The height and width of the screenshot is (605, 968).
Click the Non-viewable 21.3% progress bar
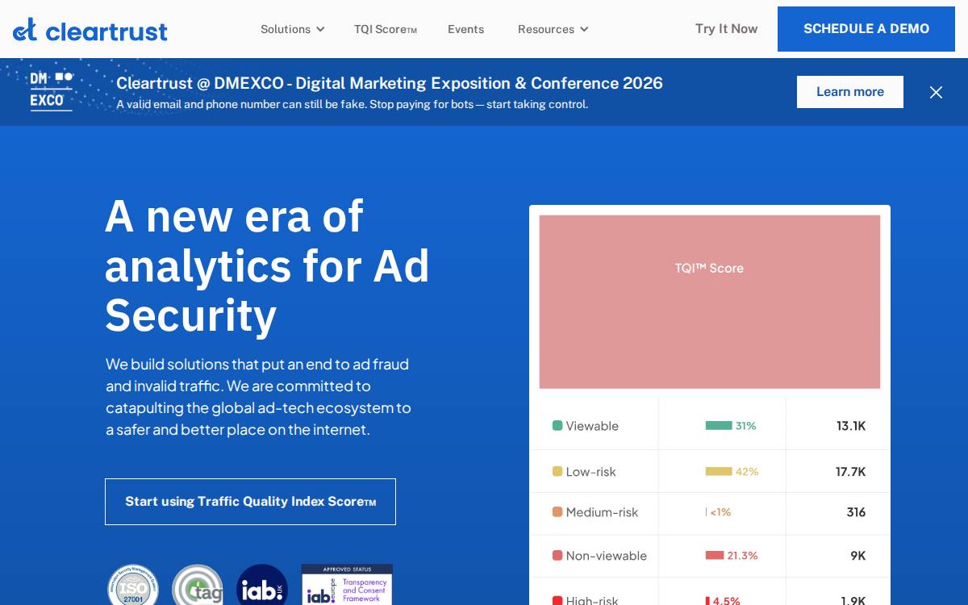715,555
